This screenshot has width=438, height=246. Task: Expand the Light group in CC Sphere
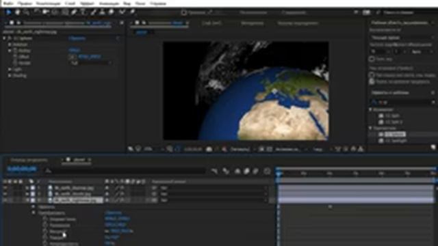[x=10, y=69]
